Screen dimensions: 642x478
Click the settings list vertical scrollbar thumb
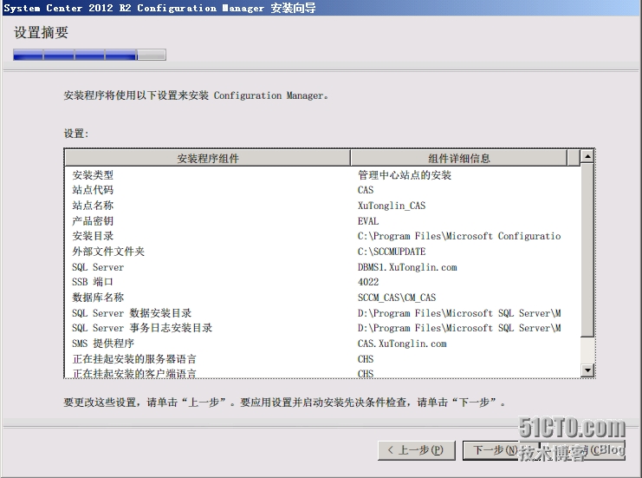tap(587, 250)
